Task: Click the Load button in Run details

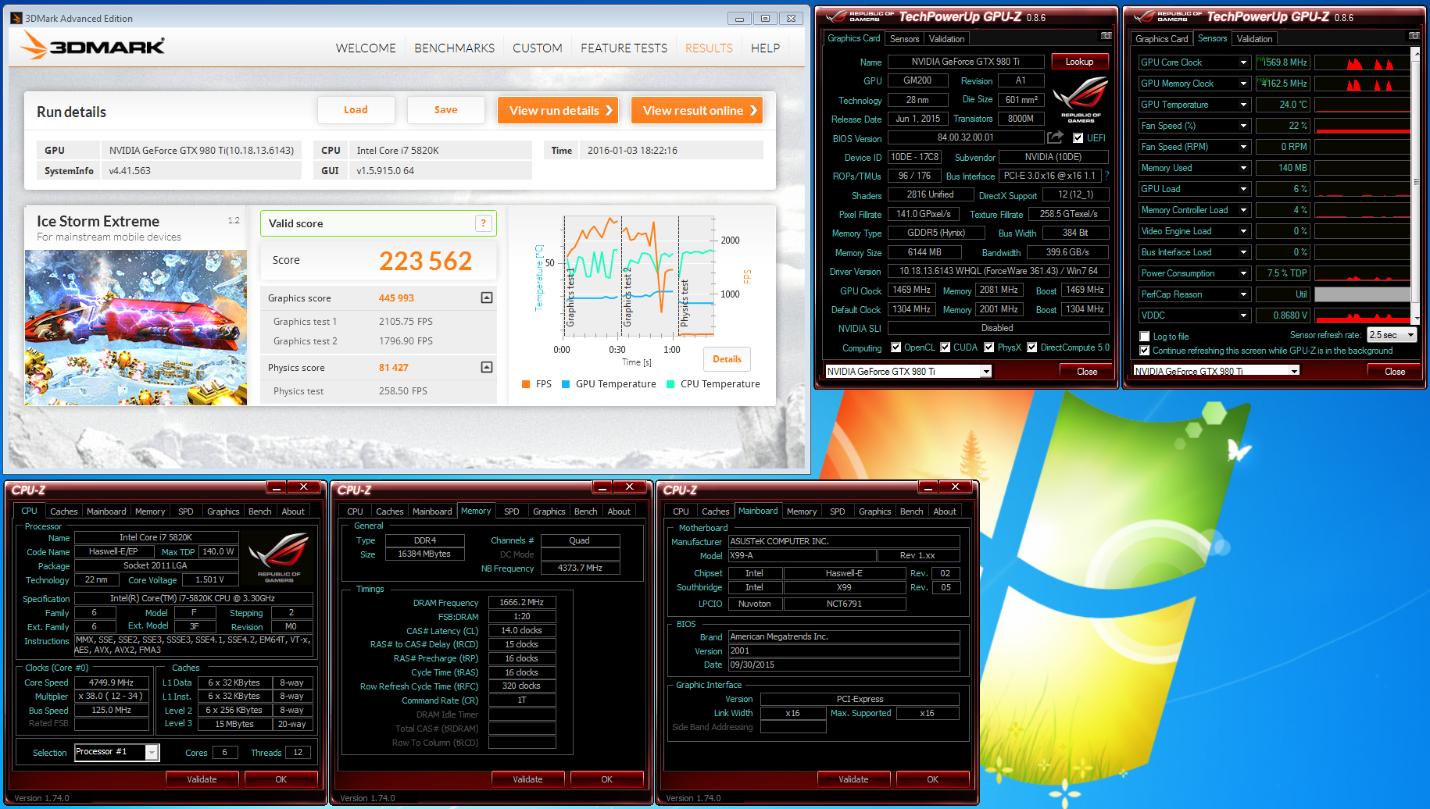Action: coord(356,110)
